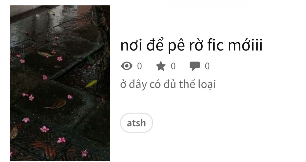Click the eye-shaped reads icon

[x=127, y=66]
